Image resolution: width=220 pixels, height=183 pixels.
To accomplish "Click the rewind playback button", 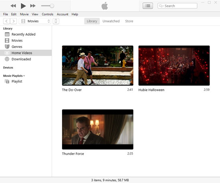I will pyautogui.click(x=13, y=6).
